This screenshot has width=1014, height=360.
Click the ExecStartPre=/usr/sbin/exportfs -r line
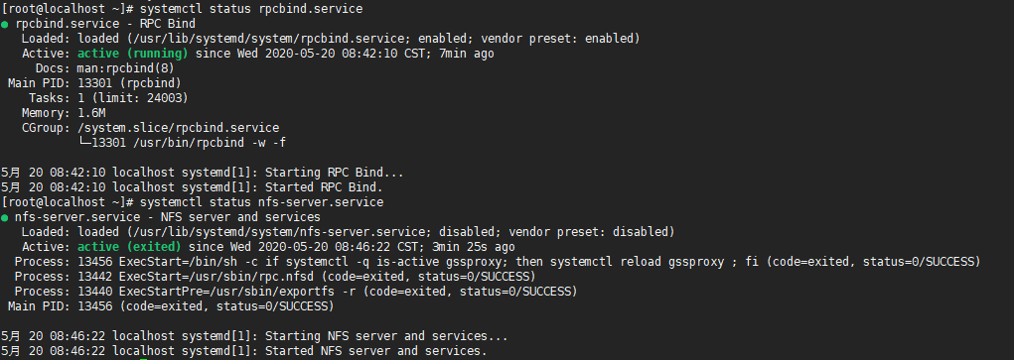tap(296, 292)
